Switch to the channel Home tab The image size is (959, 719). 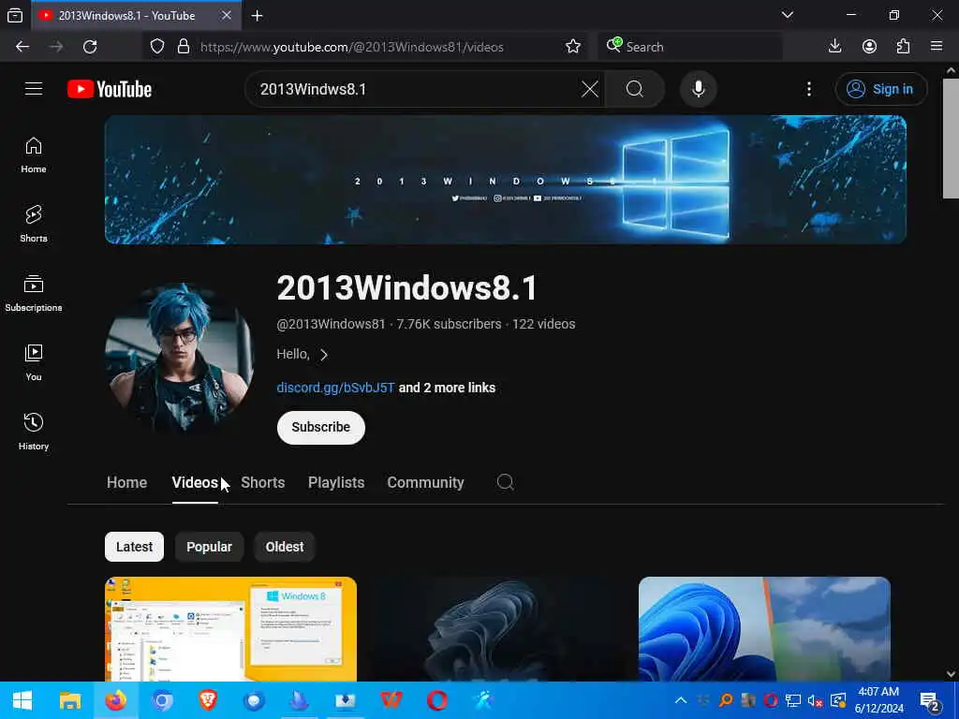[126, 482]
